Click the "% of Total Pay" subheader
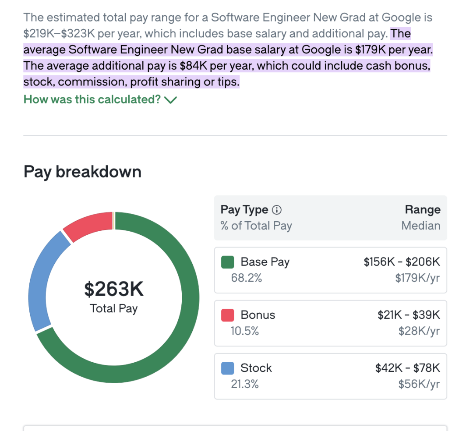 click(256, 226)
